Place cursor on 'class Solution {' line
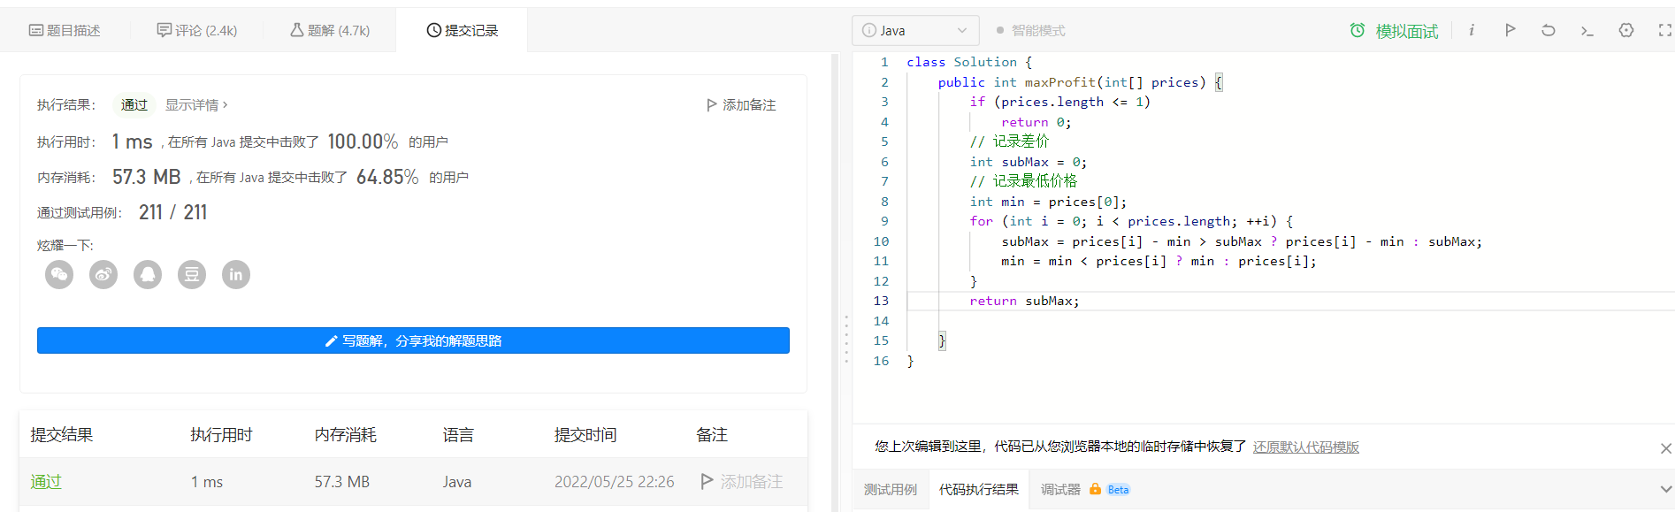The image size is (1675, 512). pyautogui.click(x=969, y=62)
